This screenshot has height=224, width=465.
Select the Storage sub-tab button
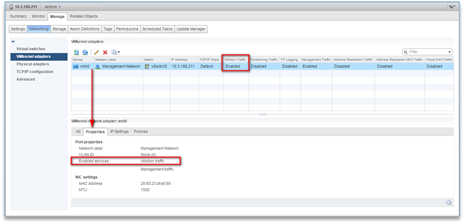coord(59,28)
